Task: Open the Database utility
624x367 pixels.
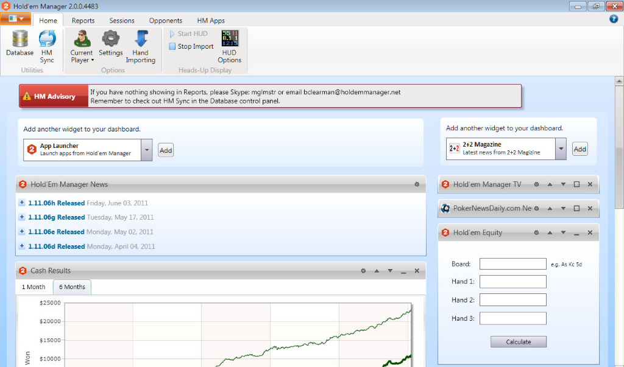Action: pos(19,44)
